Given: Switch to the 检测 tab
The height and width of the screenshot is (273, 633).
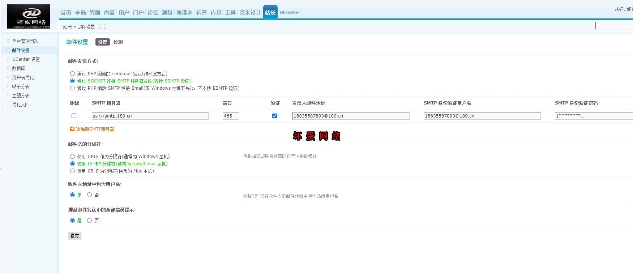Looking at the screenshot, I should pyautogui.click(x=118, y=42).
